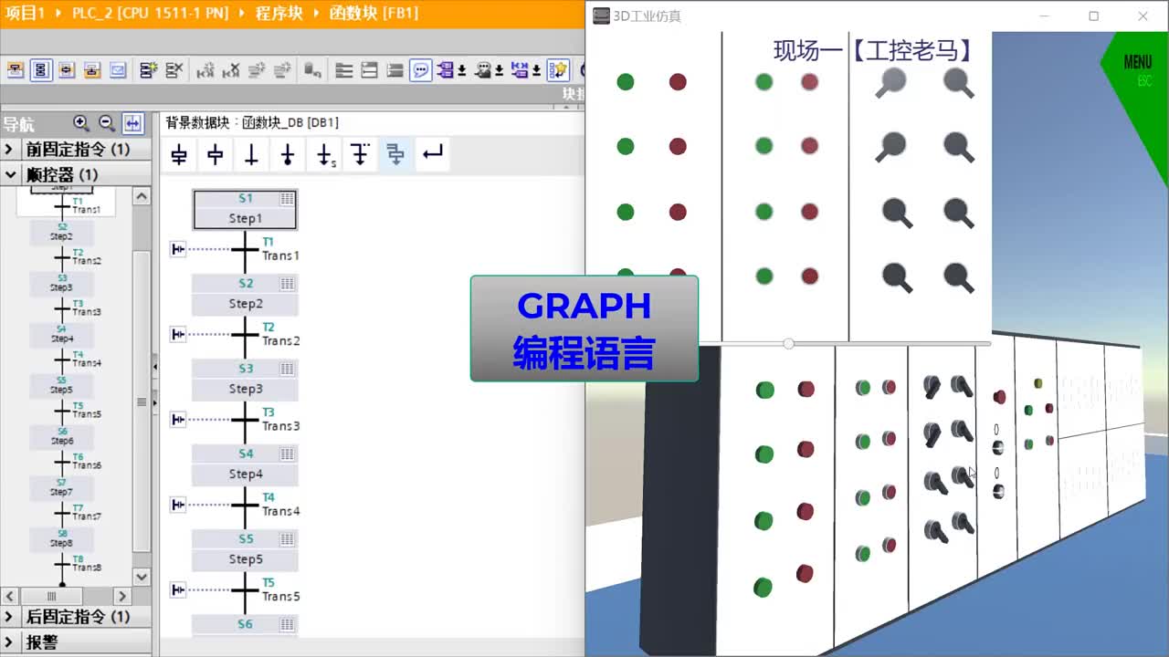
Task: Click Trans2 label in the sequence editor
Action: tap(280, 340)
